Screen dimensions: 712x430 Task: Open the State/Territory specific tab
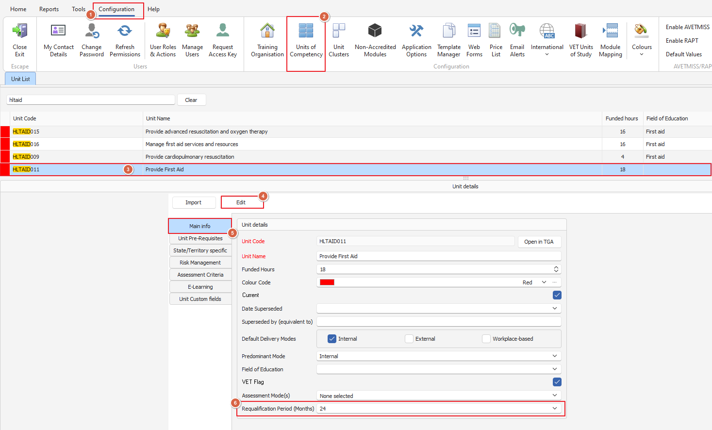pyautogui.click(x=200, y=250)
